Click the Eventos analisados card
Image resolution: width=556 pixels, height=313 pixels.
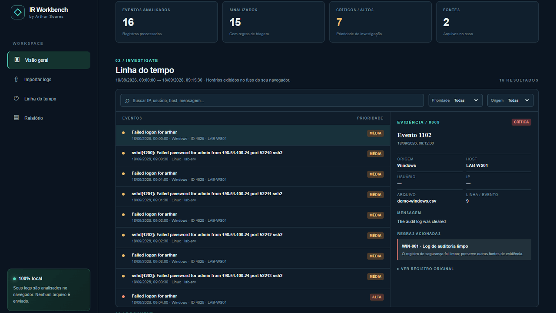(166, 22)
